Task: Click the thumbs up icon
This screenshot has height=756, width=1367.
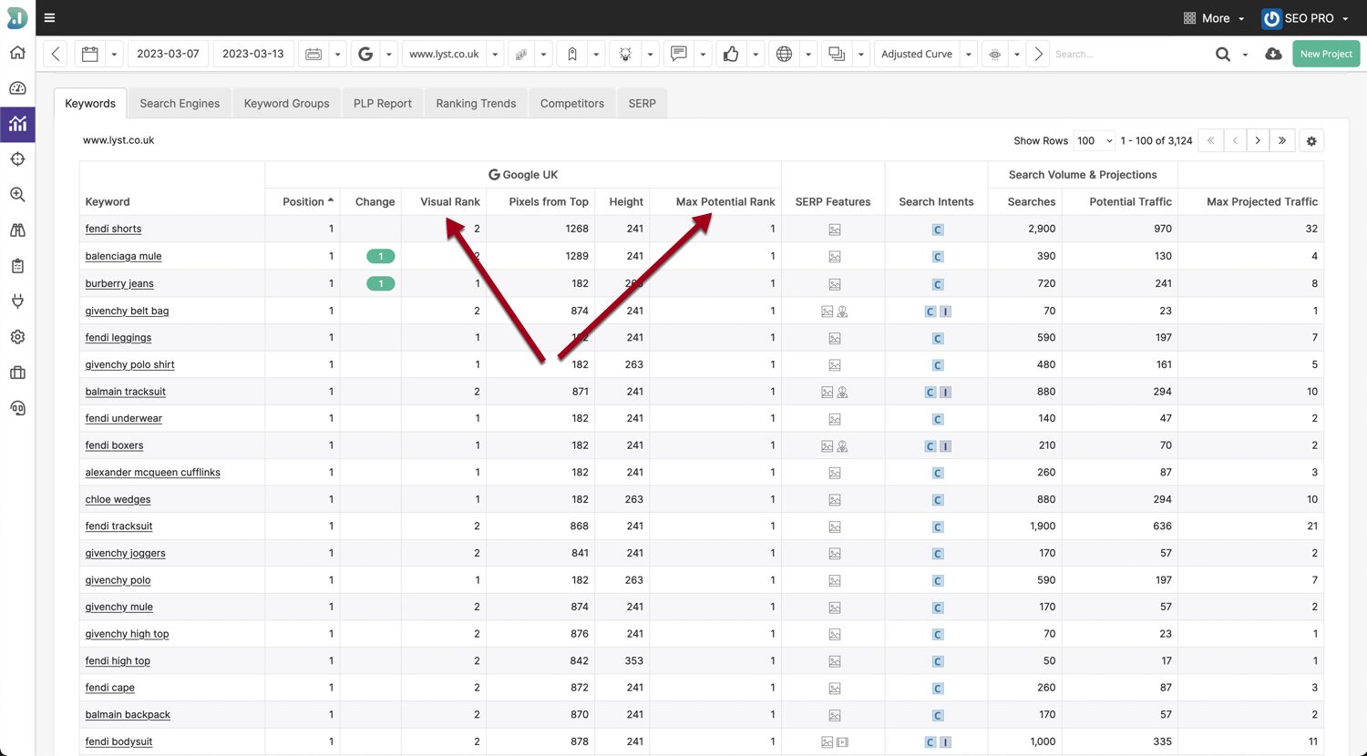Action: point(731,54)
